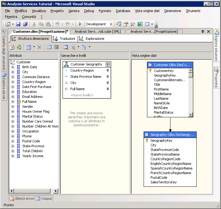
Task: Open the Output panel
Action: tap(44, 199)
